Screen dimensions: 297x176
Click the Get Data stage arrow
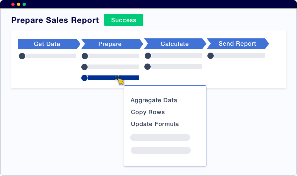pos(47,44)
